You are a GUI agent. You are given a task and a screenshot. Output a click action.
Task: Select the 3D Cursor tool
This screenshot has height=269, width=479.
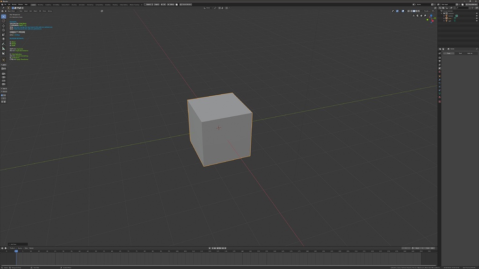[x=3, y=21]
